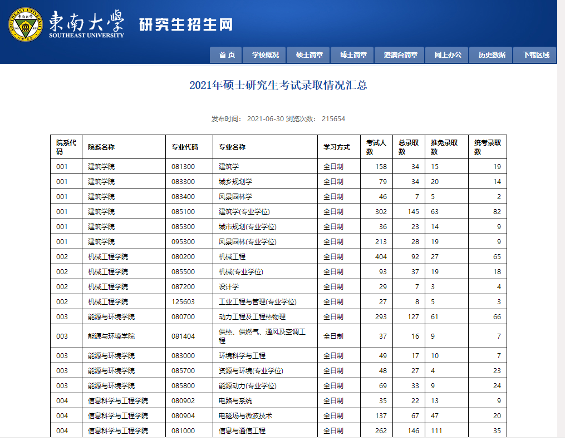Open the 历史数据 navigation tab
565x446 pixels.
pos(491,54)
